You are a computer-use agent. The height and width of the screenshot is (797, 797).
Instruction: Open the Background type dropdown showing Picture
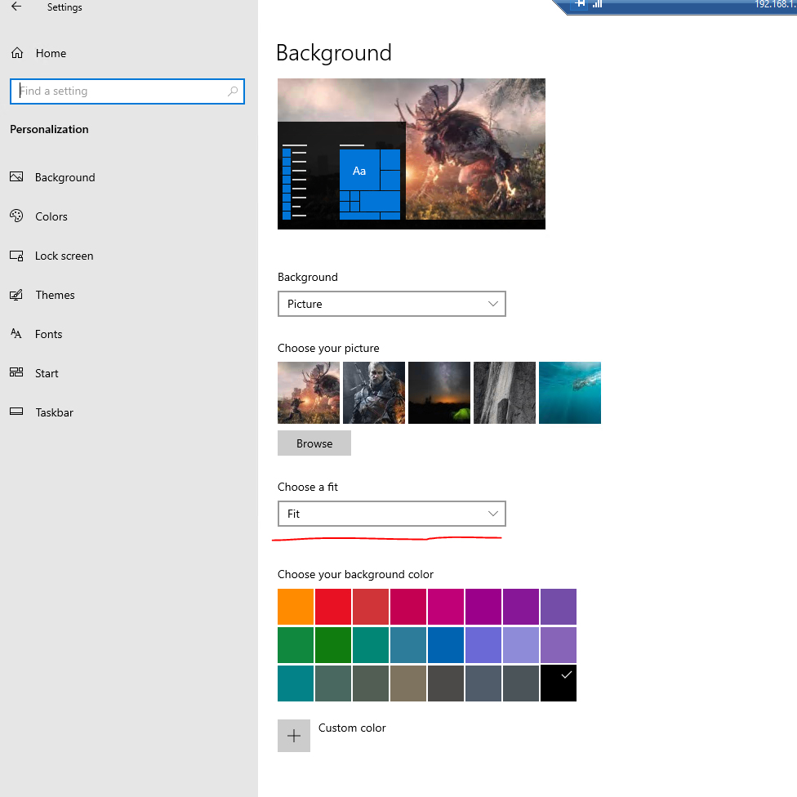click(x=392, y=304)
